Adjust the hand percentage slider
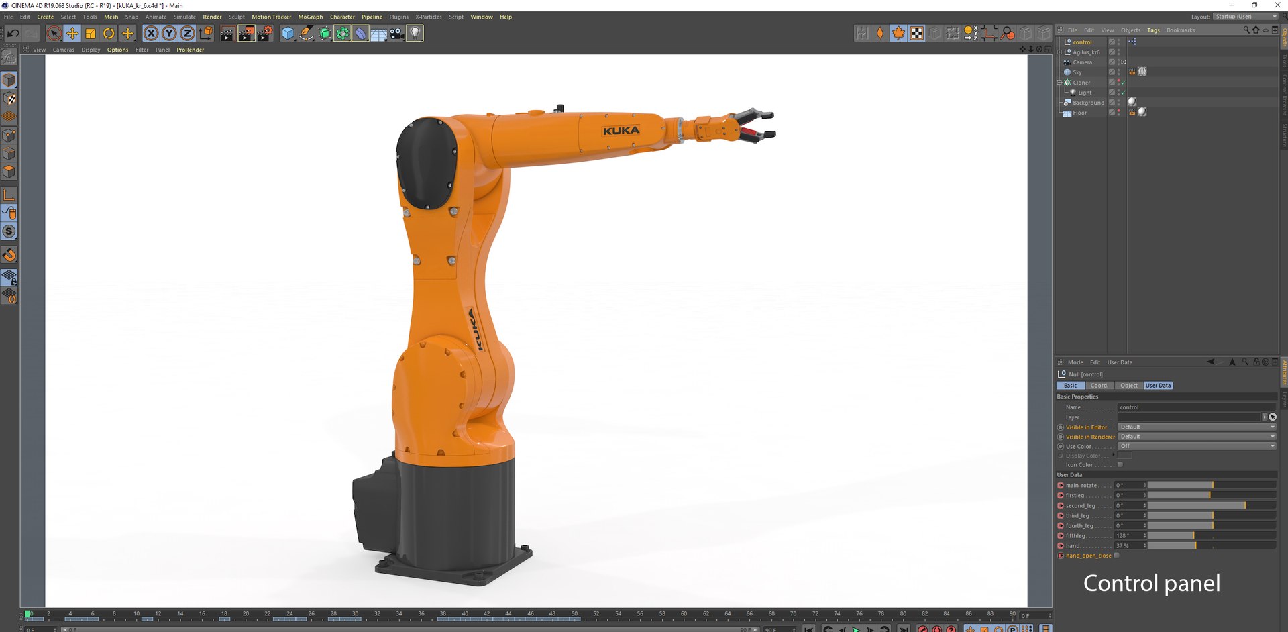Image resolution: width=1288 pixels, height=632 pixels. 1212,545
